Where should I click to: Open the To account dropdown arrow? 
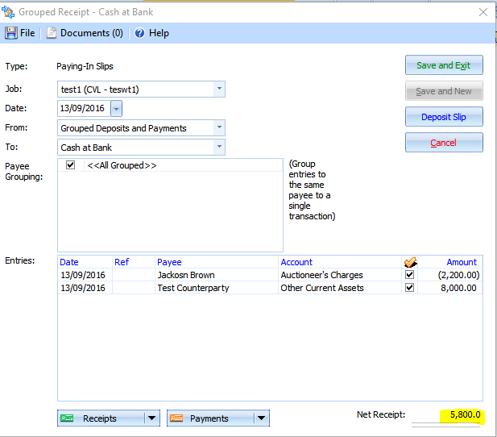click(x=219, y=147)
